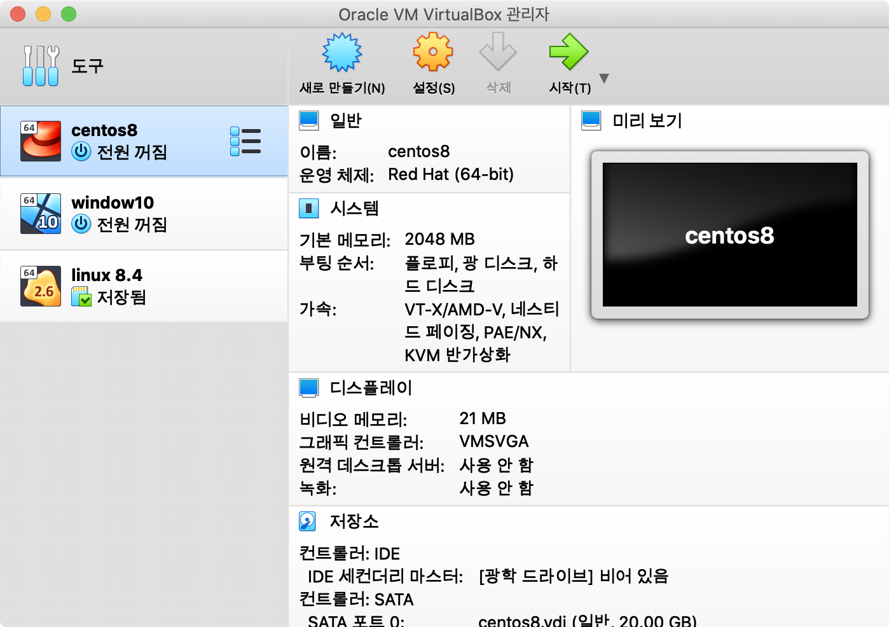Click the name value centos8 in 일반
The height and width of the screenshot is (627, 889).
[x=419, y=151]
